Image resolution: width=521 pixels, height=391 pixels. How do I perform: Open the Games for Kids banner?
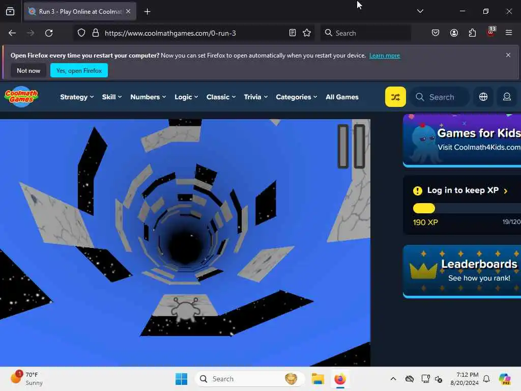(462, 140)
